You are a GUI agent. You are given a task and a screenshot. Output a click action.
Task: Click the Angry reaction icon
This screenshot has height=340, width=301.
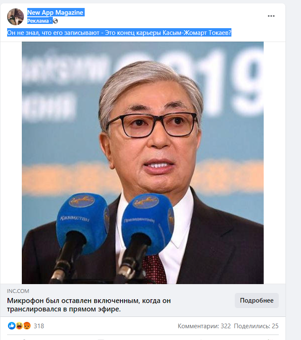point(27,326)
